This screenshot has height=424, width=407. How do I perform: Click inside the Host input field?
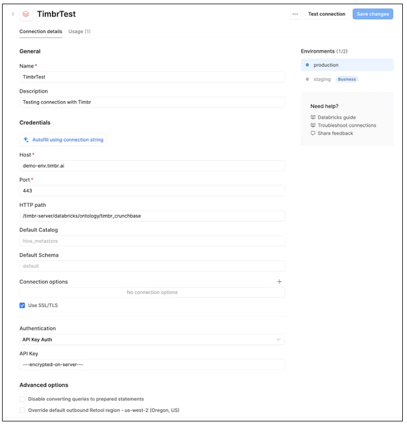(x=153, y=165)
